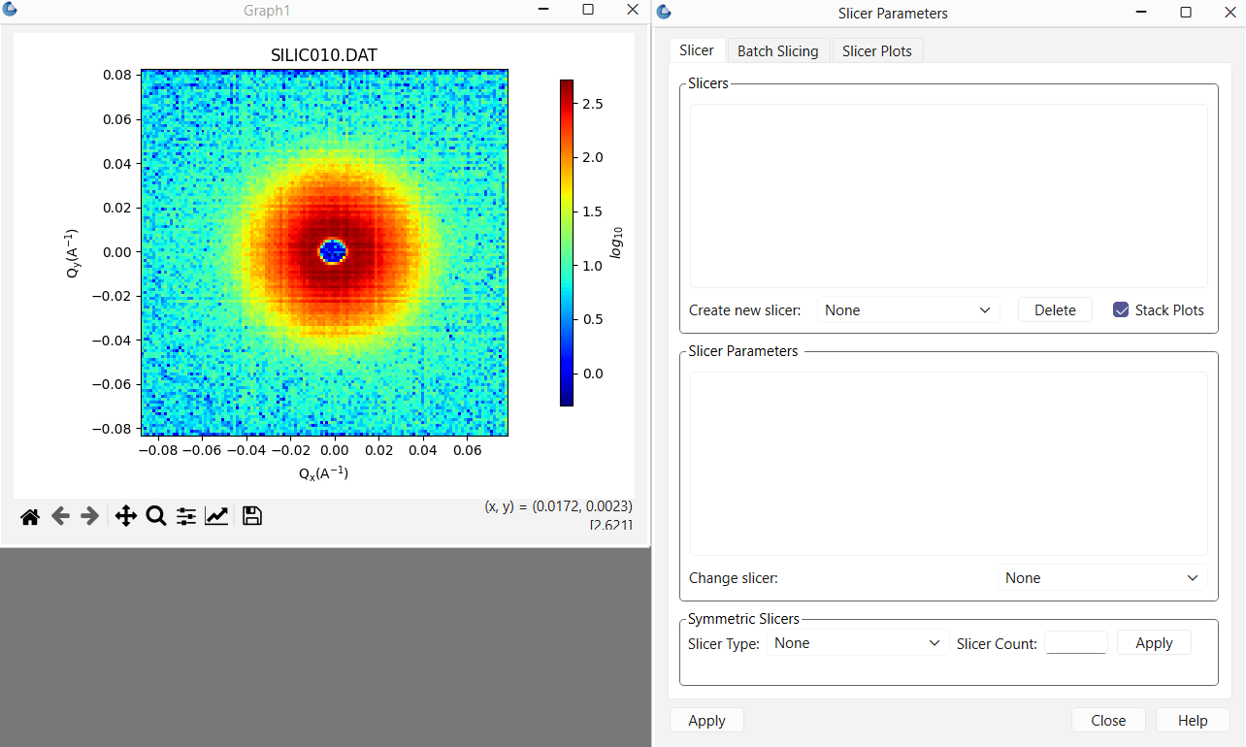Click the SILIC010.DAT plot title
1246x747 pixels.
pyautogui.click(x=324, y=56)
